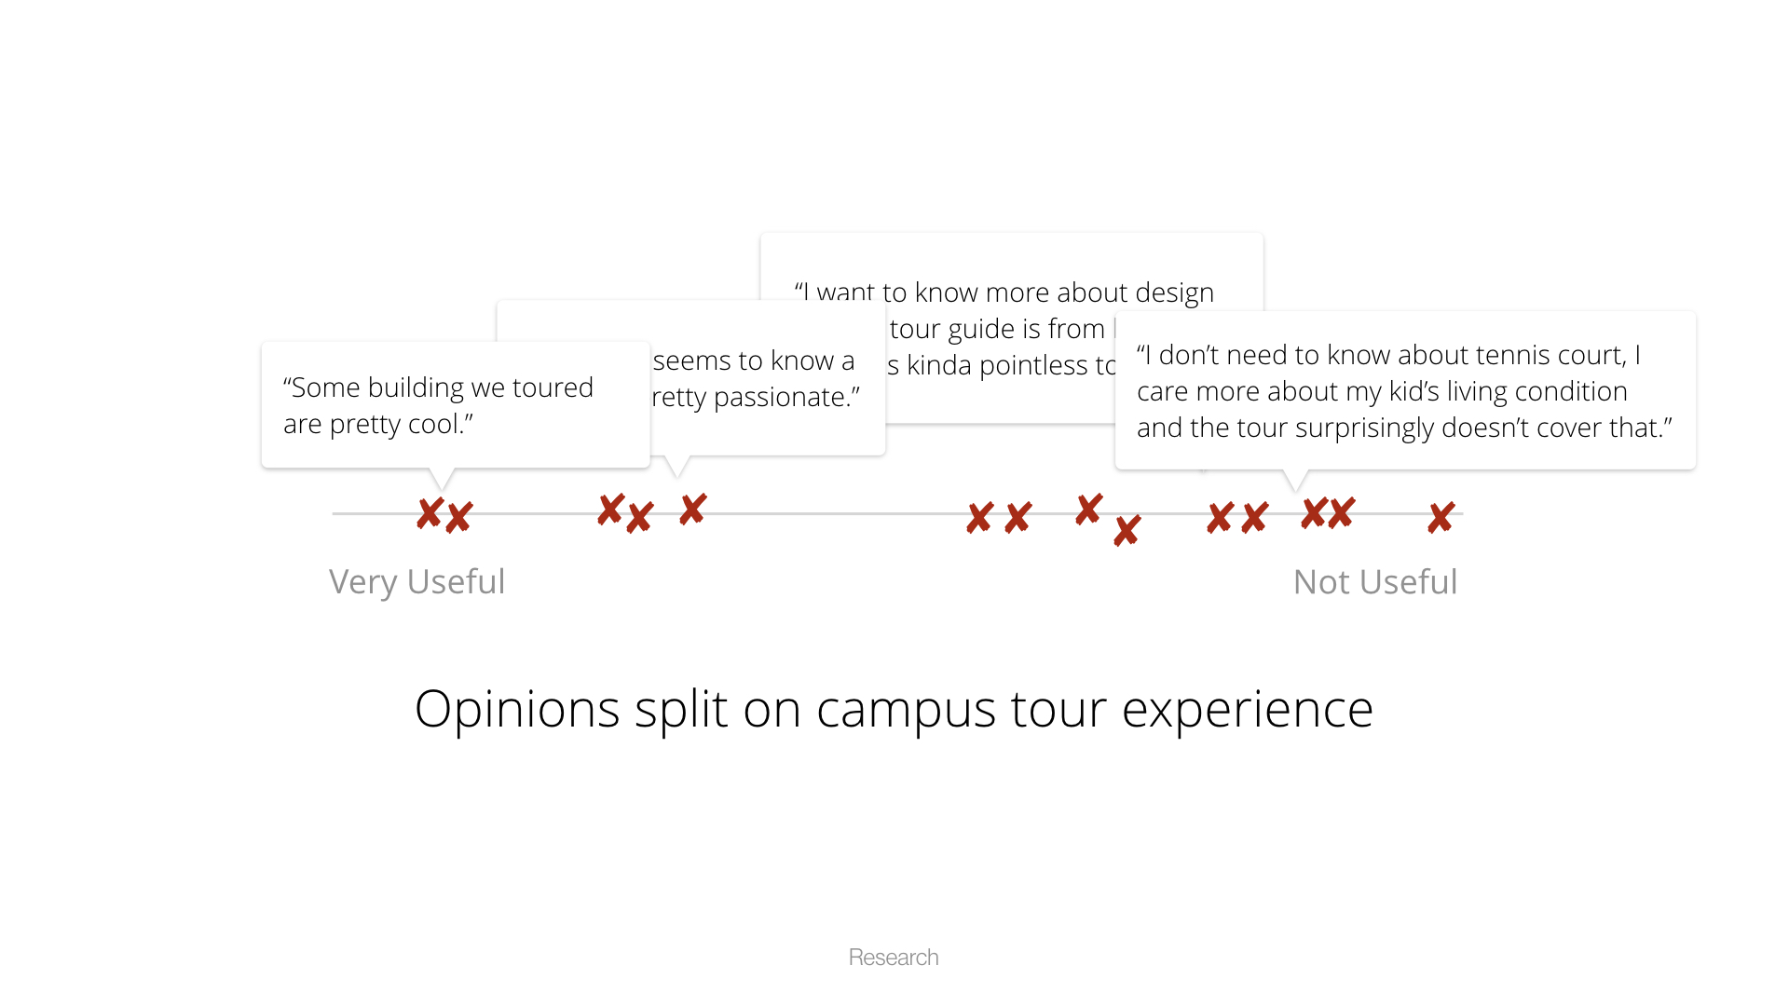Click the raised red X in the middle-right
The width and height of the screenshot is (1789, 1006).
[1088, 510]
